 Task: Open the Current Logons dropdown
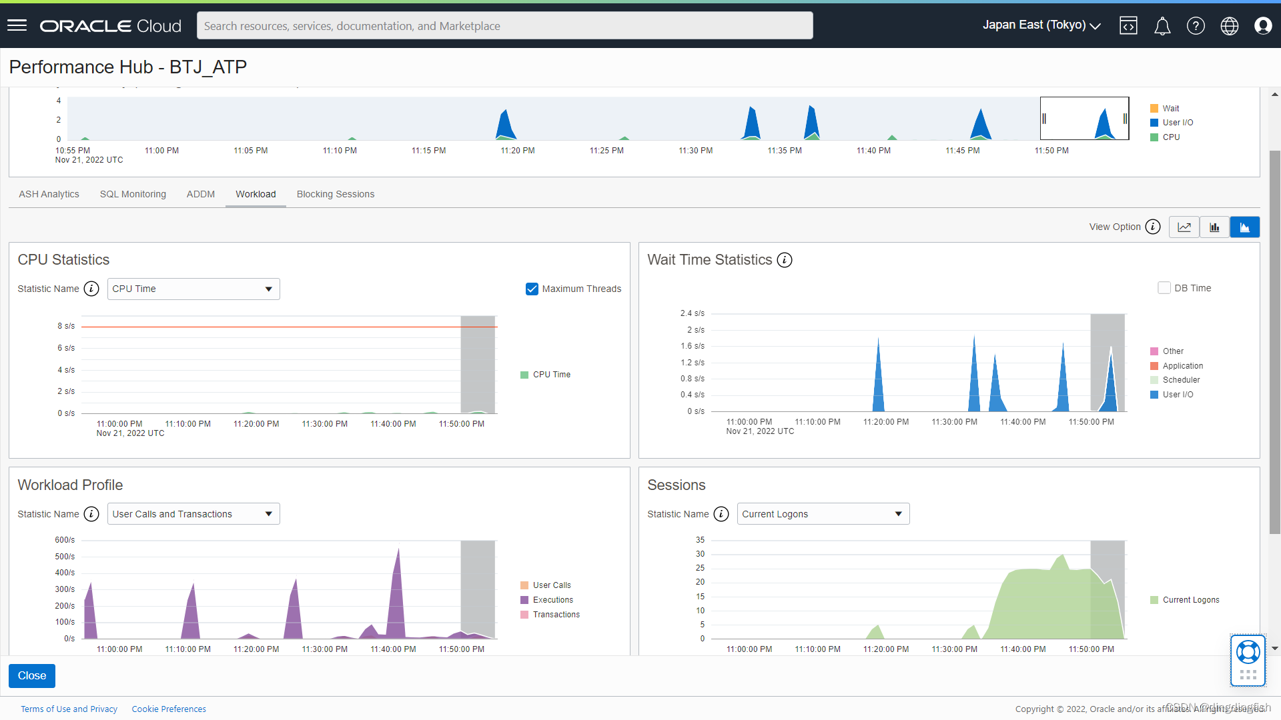823,514
